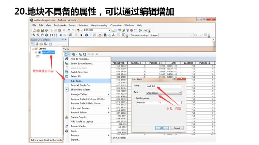Open the Customize menu
The image size is (259, 145).
116,25
